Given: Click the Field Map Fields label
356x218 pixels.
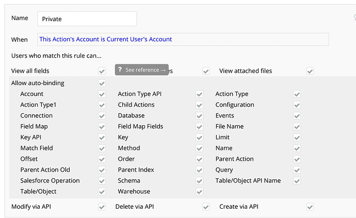Looking at the screenshot, I should coord(140,126).
